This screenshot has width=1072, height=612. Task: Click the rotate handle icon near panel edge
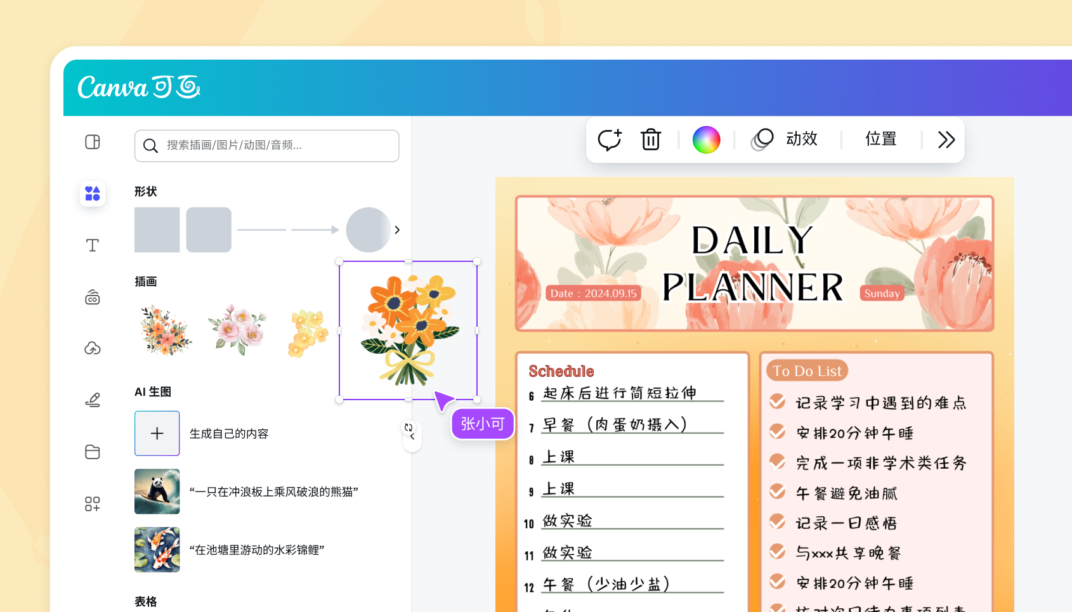409,427
